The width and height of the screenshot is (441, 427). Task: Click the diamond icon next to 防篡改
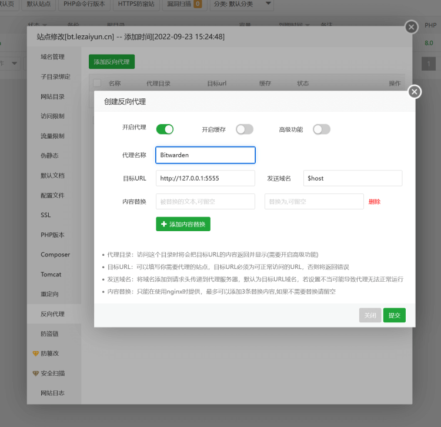point(35,353)
